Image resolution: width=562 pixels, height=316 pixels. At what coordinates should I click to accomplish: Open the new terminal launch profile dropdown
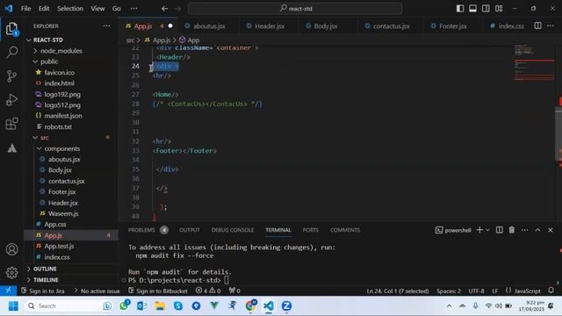[x=487, y=230]
